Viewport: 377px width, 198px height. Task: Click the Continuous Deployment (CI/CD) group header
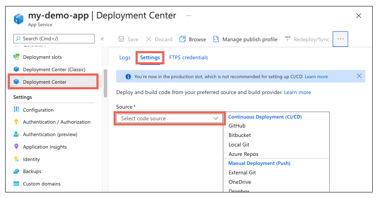click(265, 117)
